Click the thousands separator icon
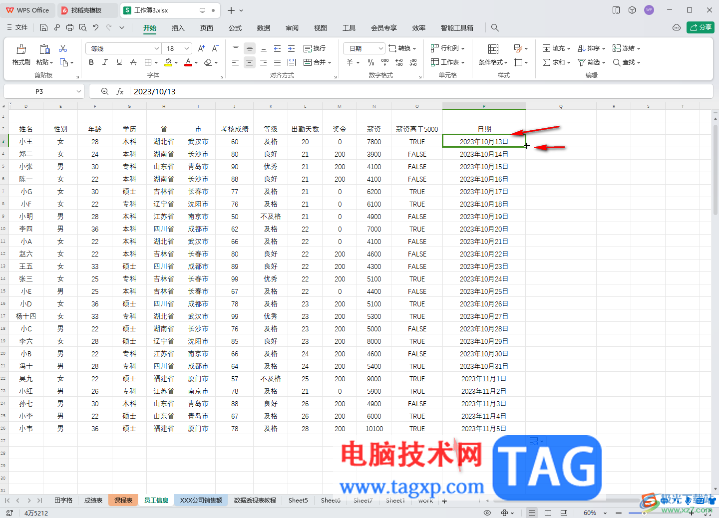This screenshot has height=518, width=719. pos(385,62)
